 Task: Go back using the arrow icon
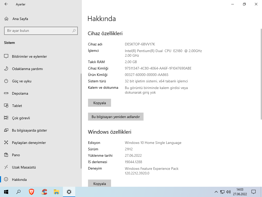point(6,4)
